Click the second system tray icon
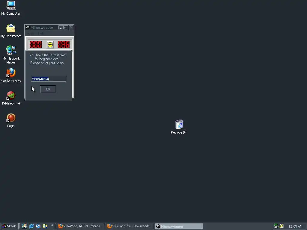The width and height of the screenshot is (307, 230). (282, 226)
